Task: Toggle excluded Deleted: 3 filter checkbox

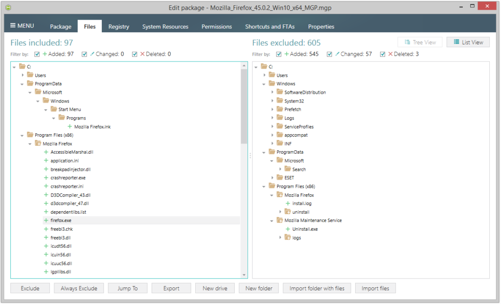Action: [383, 54]
